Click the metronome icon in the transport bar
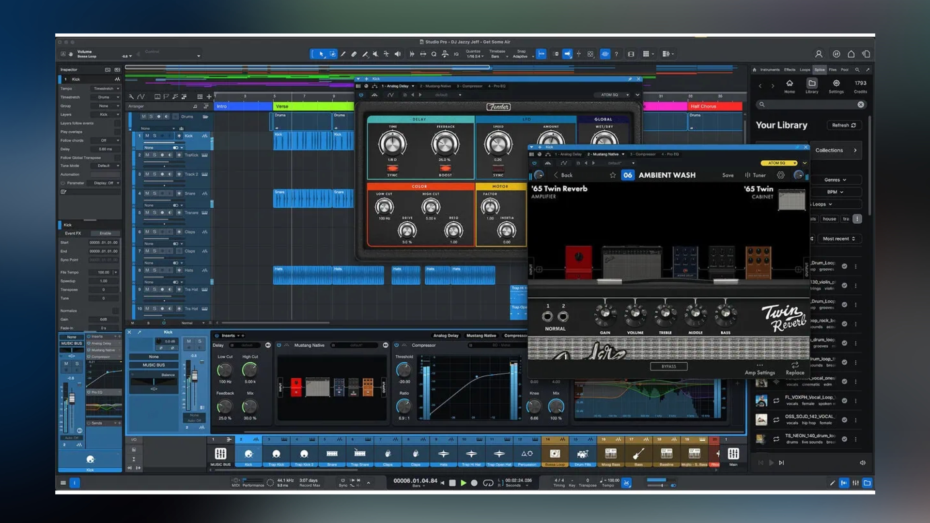This screenshot has width=930, height=523. [627, 483]
